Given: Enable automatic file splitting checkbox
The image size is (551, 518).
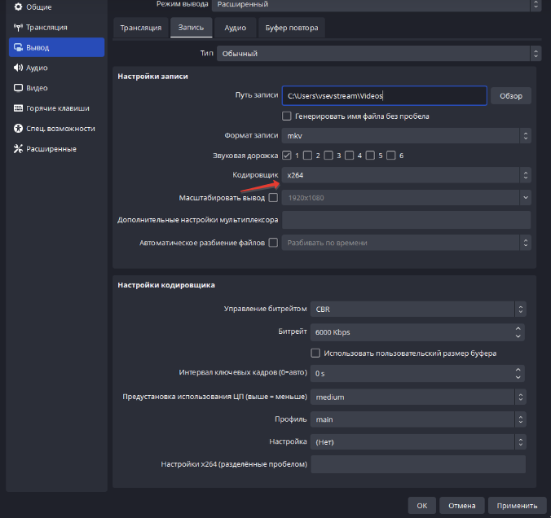Looking at the screenshot, I should coord(273,243).
